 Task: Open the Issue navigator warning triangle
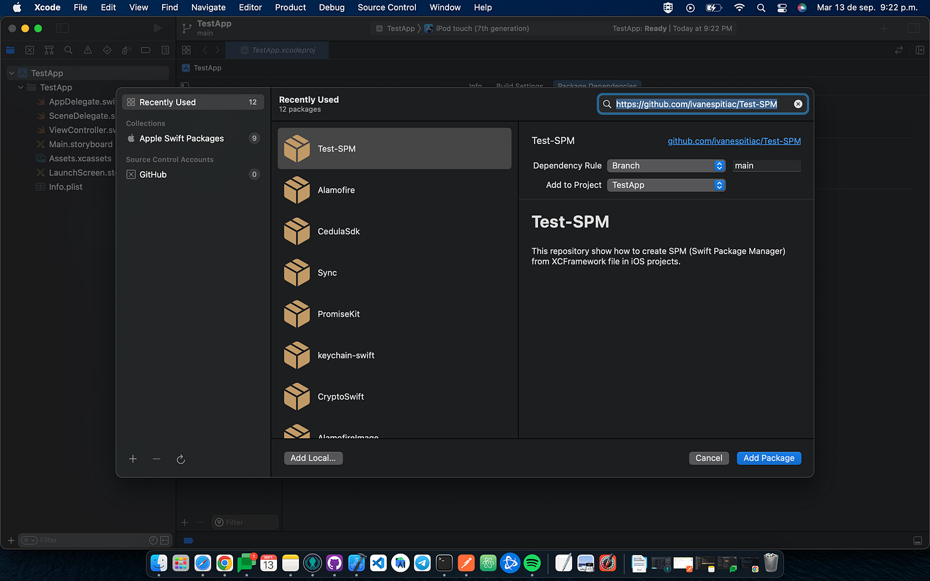pos(87,50)
